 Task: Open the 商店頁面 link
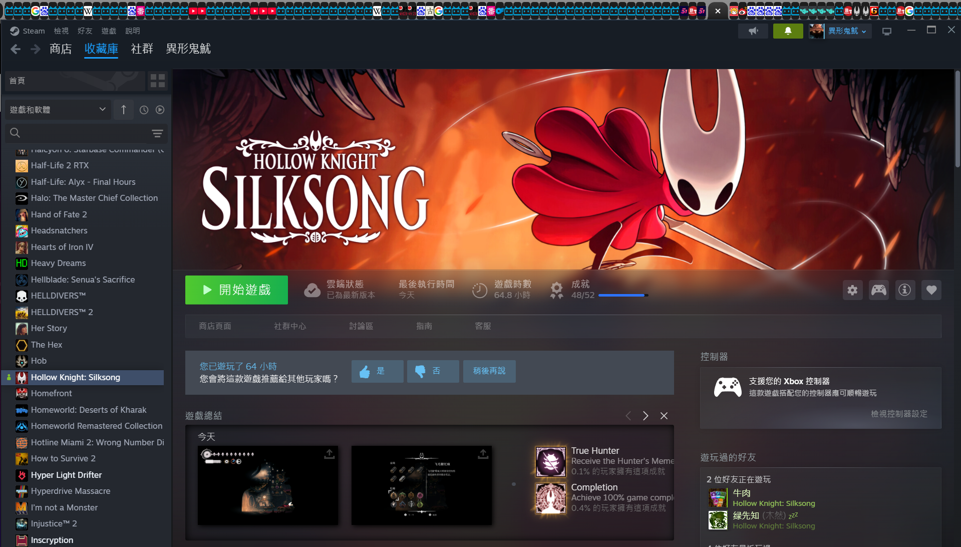[x=215, y=326]
